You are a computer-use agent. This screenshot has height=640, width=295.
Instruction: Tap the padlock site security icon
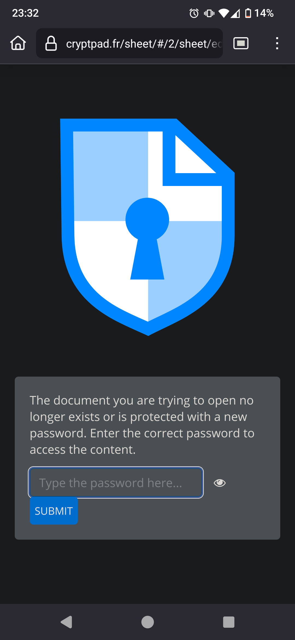click(x=51, y=43)
